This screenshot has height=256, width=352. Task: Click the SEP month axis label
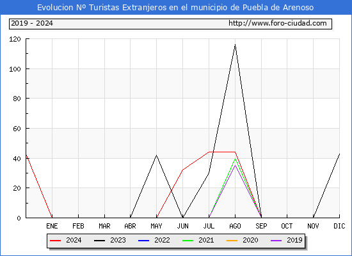point(261,226)
